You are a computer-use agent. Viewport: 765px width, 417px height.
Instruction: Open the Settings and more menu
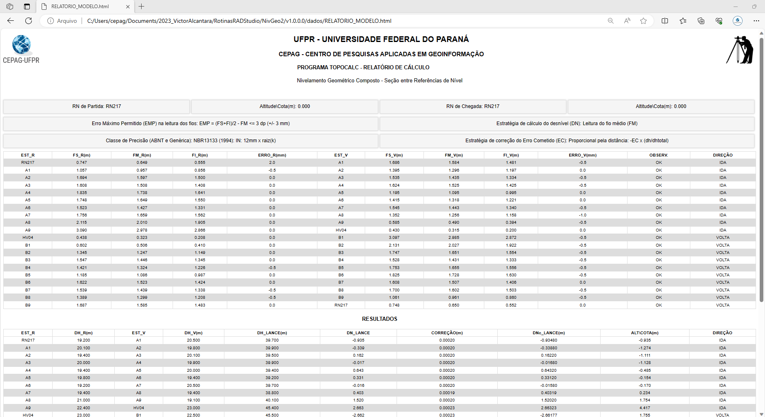click(x=756, y=21)
